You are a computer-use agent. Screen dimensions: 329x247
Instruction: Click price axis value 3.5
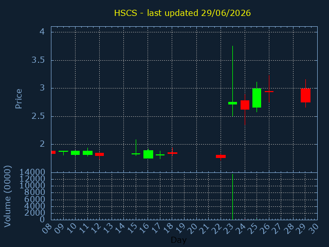(38, 60)
